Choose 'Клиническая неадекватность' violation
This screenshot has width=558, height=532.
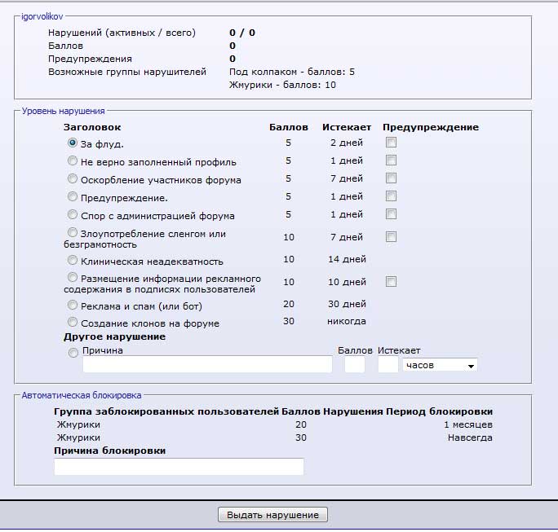(73, 260)
